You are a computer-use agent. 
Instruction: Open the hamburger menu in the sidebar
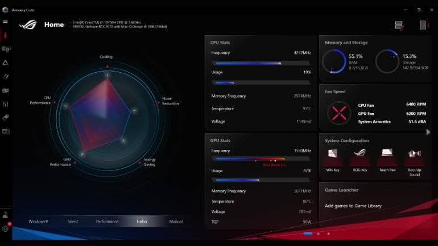(x=6, y=21)
